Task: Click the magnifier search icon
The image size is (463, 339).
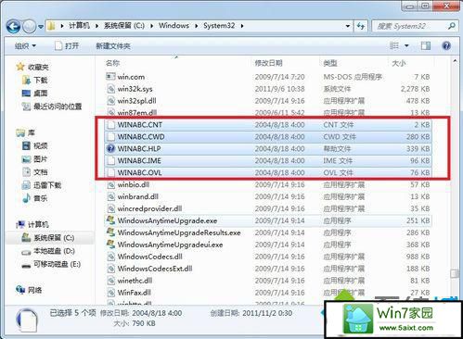Action: pos(452,26)
